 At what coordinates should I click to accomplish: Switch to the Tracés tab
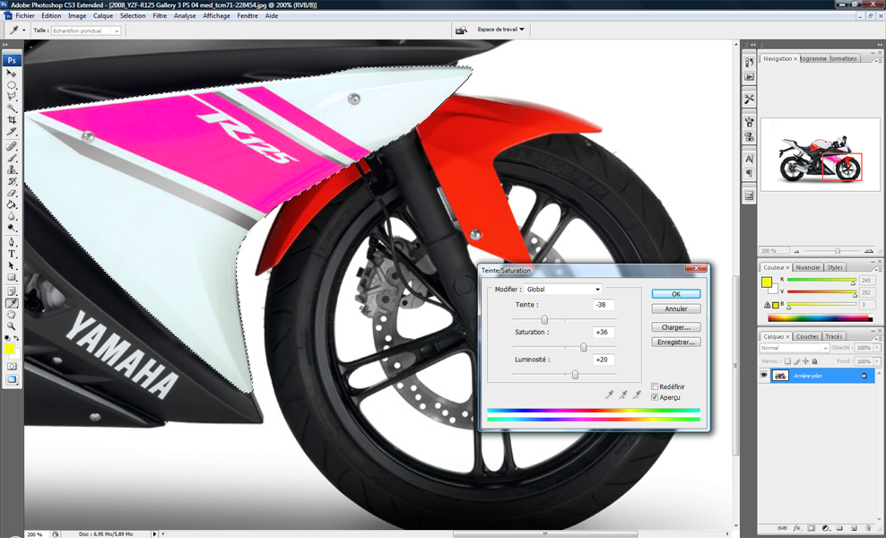tap(834, 336)
